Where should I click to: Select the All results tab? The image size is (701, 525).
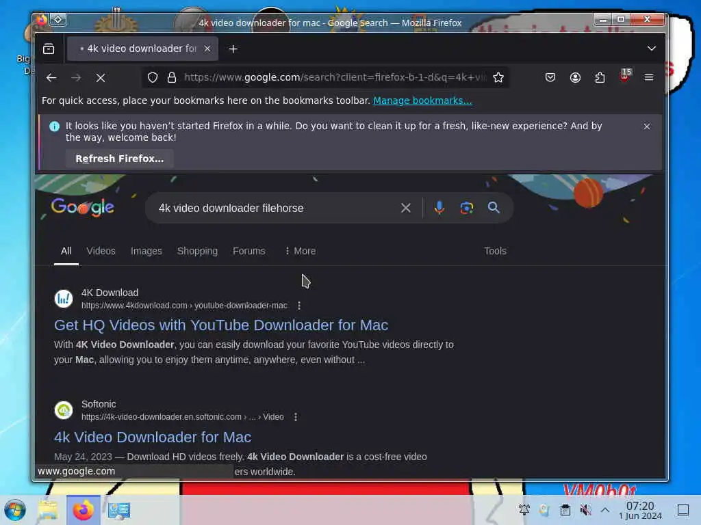(66, 251)
